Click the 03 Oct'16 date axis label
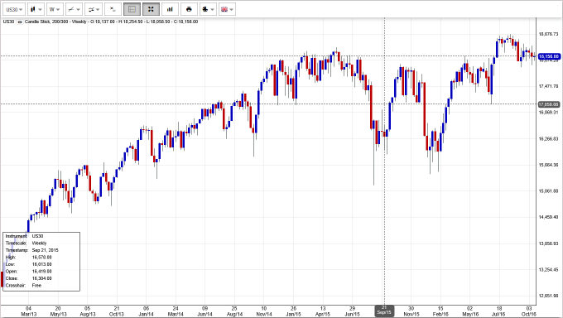 point(529,311)
